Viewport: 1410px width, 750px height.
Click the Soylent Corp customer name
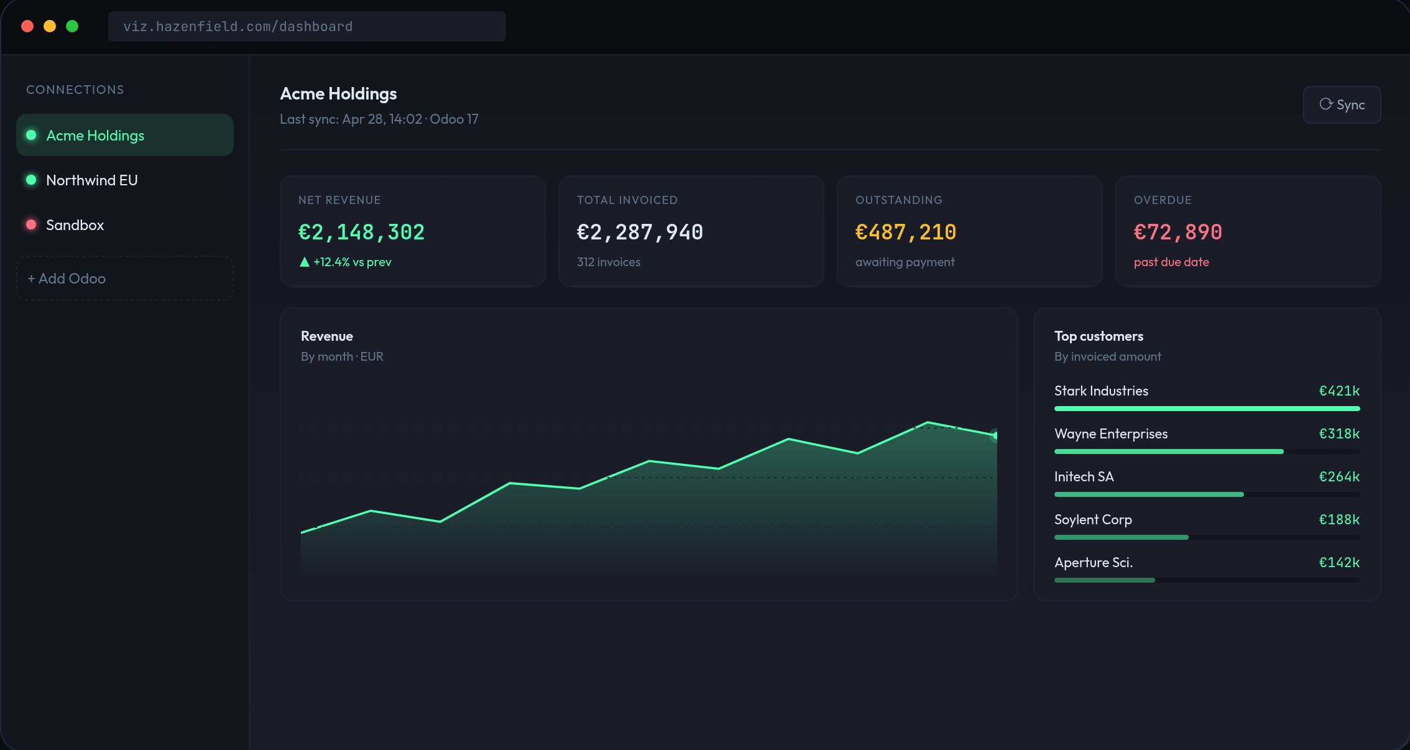pos(1093,519)
